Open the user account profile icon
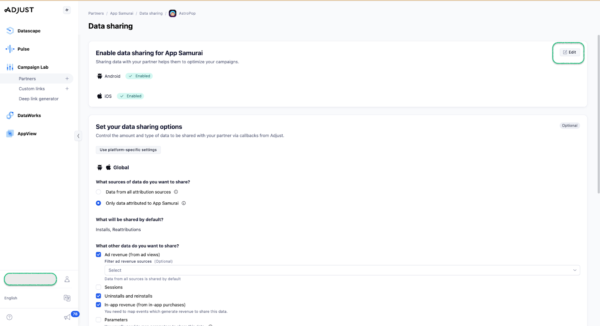 (67, 279)
